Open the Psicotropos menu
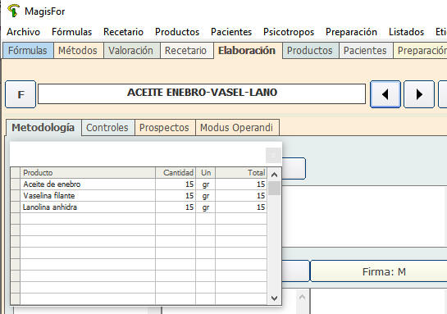Viewport: 447px width, 314px height. (289, 32)
